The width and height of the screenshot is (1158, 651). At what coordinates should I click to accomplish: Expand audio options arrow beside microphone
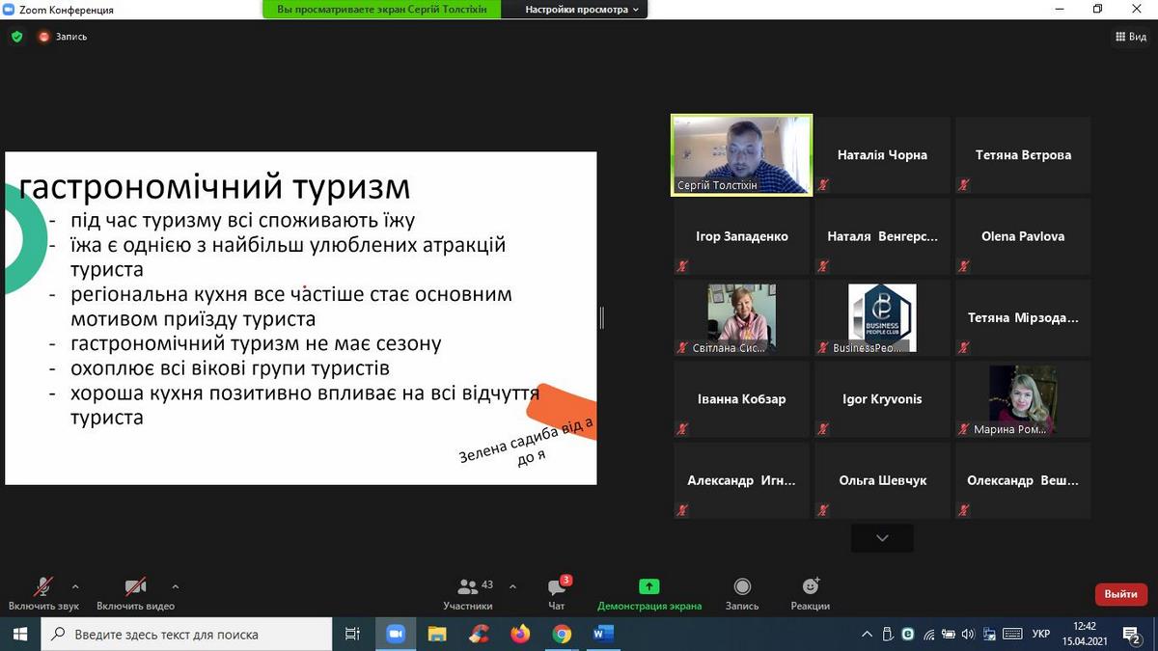[75, 585]
